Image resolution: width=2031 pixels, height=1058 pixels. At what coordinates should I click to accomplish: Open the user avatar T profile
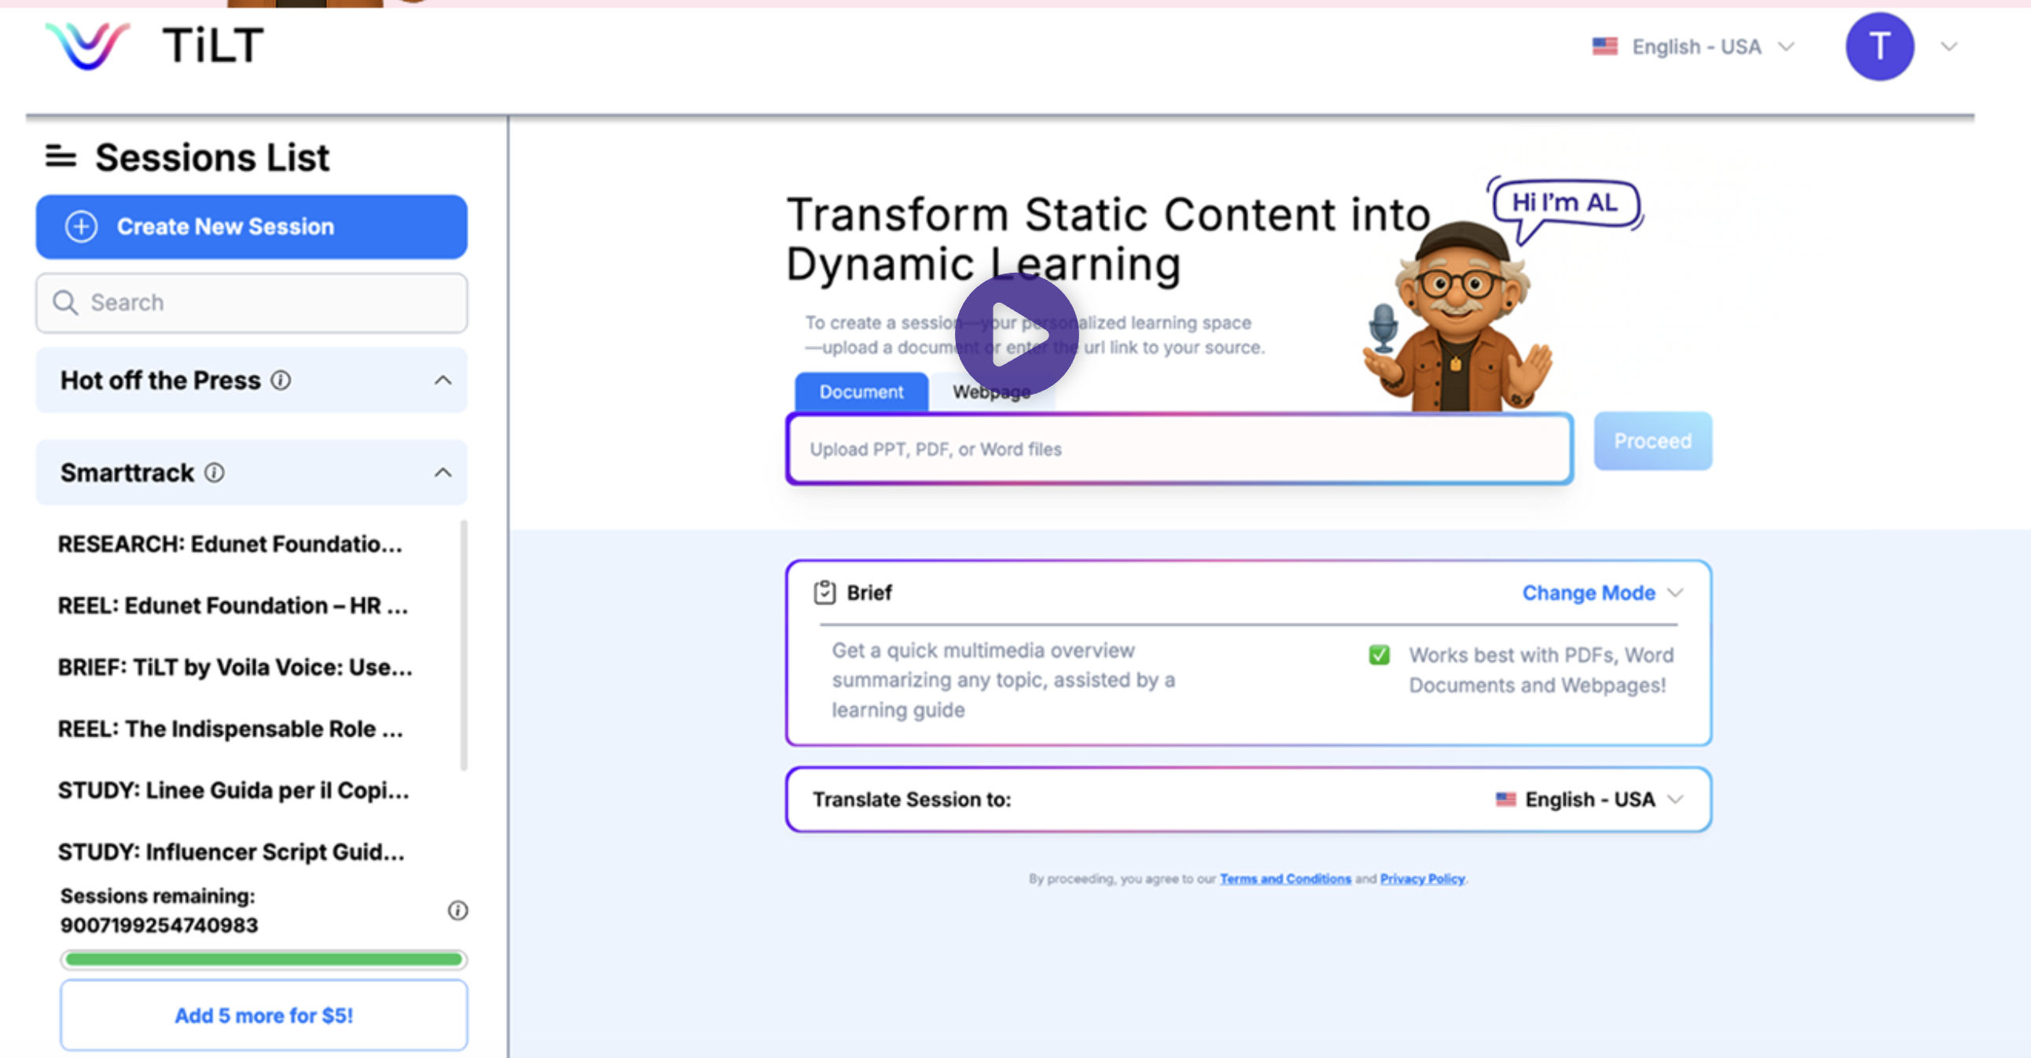pos(1879,46)
